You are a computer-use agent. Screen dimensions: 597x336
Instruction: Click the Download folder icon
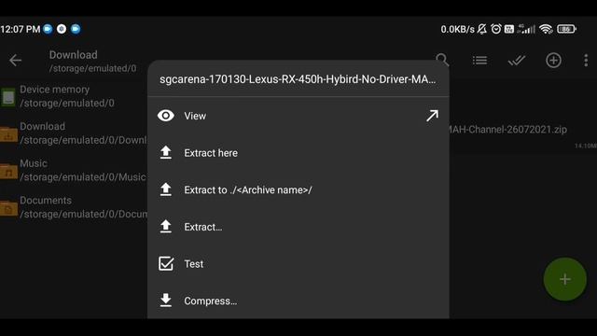8,134
